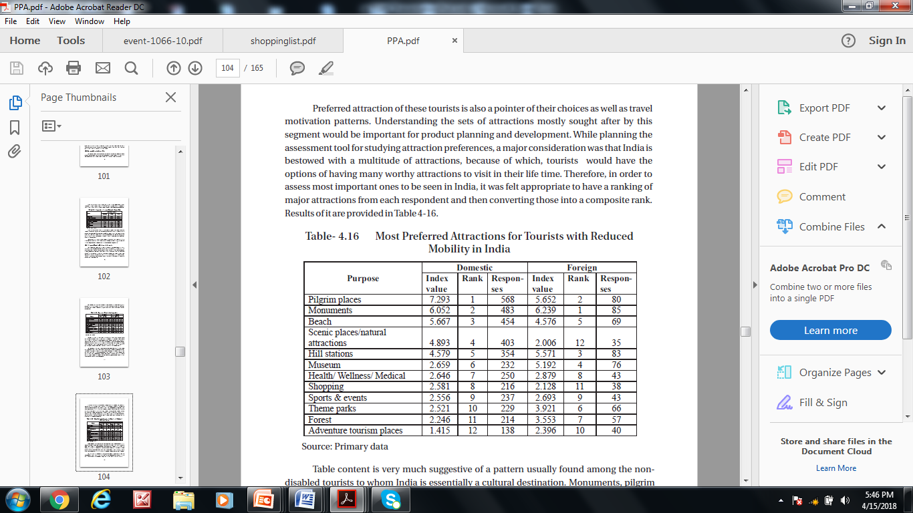Screen dimensions: 913x513
Task: Click the upload to cloud icon
Action: click(45, 68)
